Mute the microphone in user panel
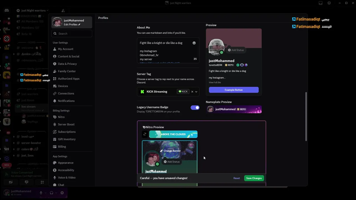The width and height of the screenshot is (356, 200). 41,193
